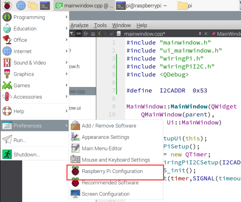Click the Raspberry Pi Configuration raspberry icon

pos(75,171)
